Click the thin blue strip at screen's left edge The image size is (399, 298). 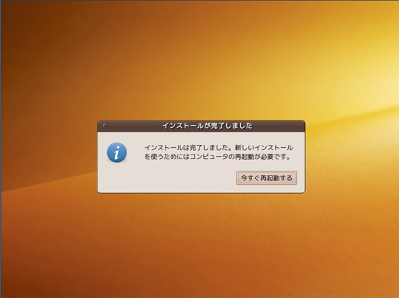tap(1, 149)
